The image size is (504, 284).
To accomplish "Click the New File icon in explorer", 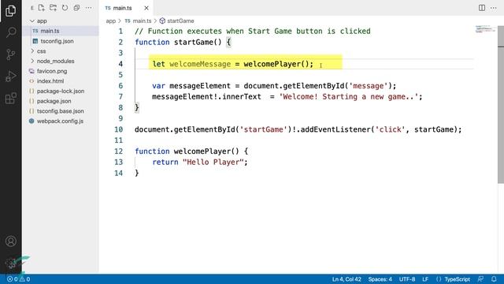I will (42, 8).
